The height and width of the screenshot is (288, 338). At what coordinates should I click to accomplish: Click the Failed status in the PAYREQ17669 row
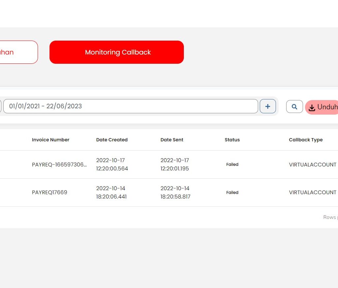pyautogui.click(x=232, y=193)
